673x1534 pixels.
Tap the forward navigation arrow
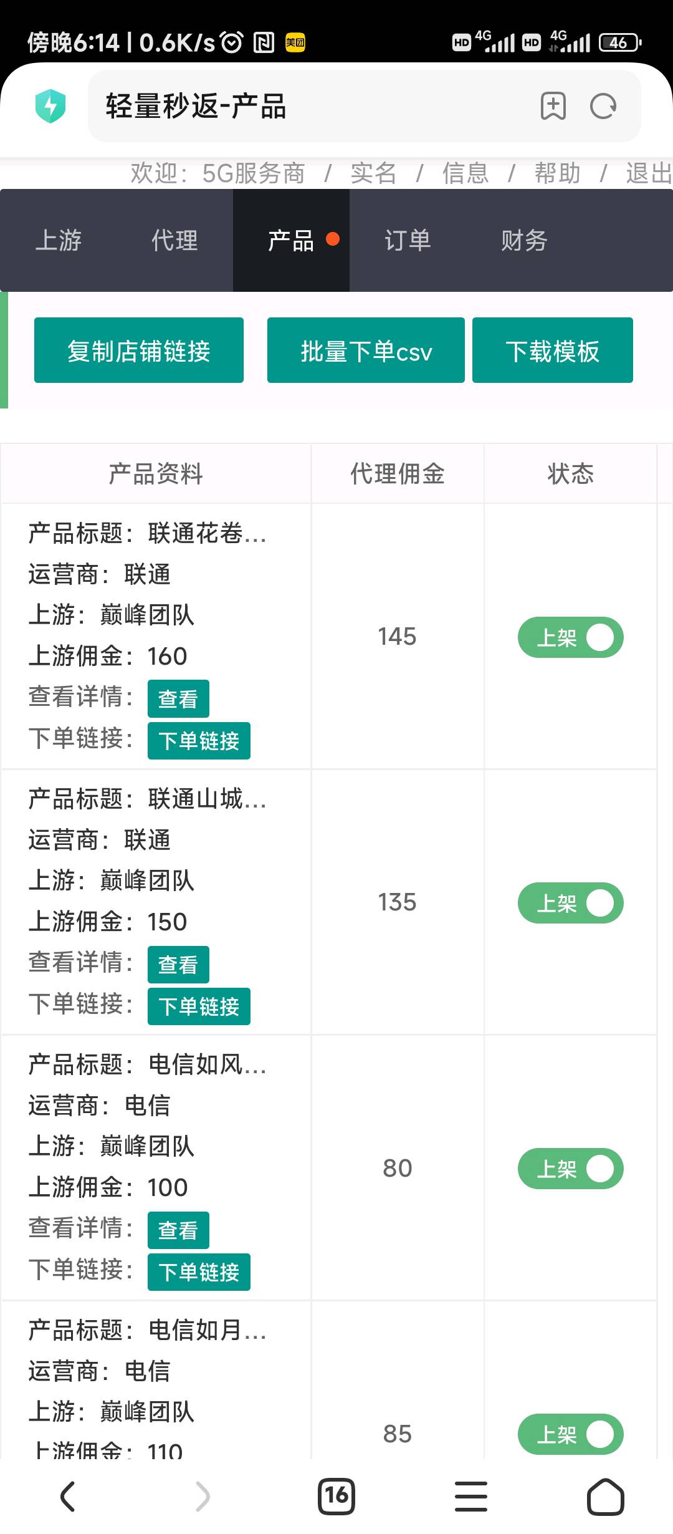(203, 1497)
